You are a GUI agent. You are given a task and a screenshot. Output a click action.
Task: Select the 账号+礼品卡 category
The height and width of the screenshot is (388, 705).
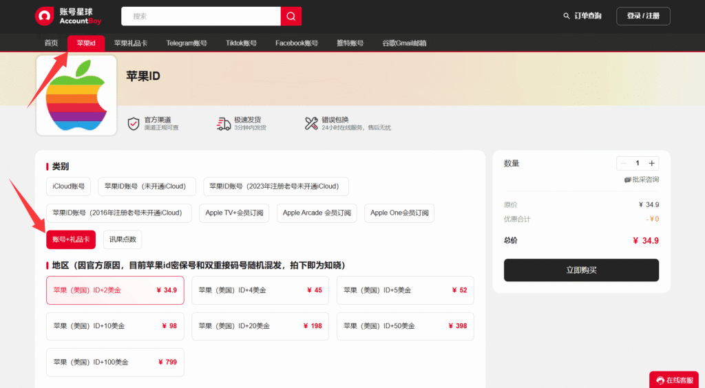(x=71, y=239)
